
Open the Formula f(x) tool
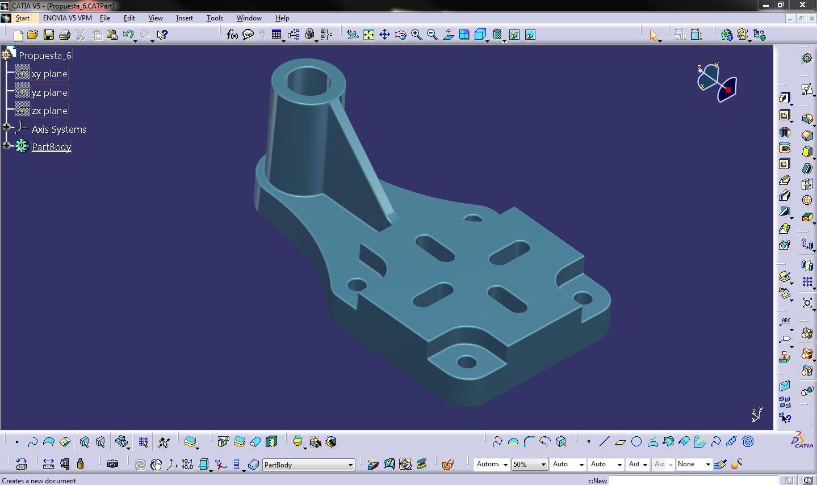232,35
